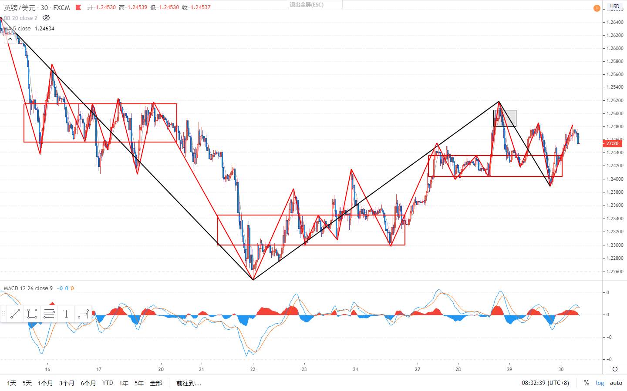Select the trend line drawing tool
Screen dimensions: 627x391
[15, 314]
